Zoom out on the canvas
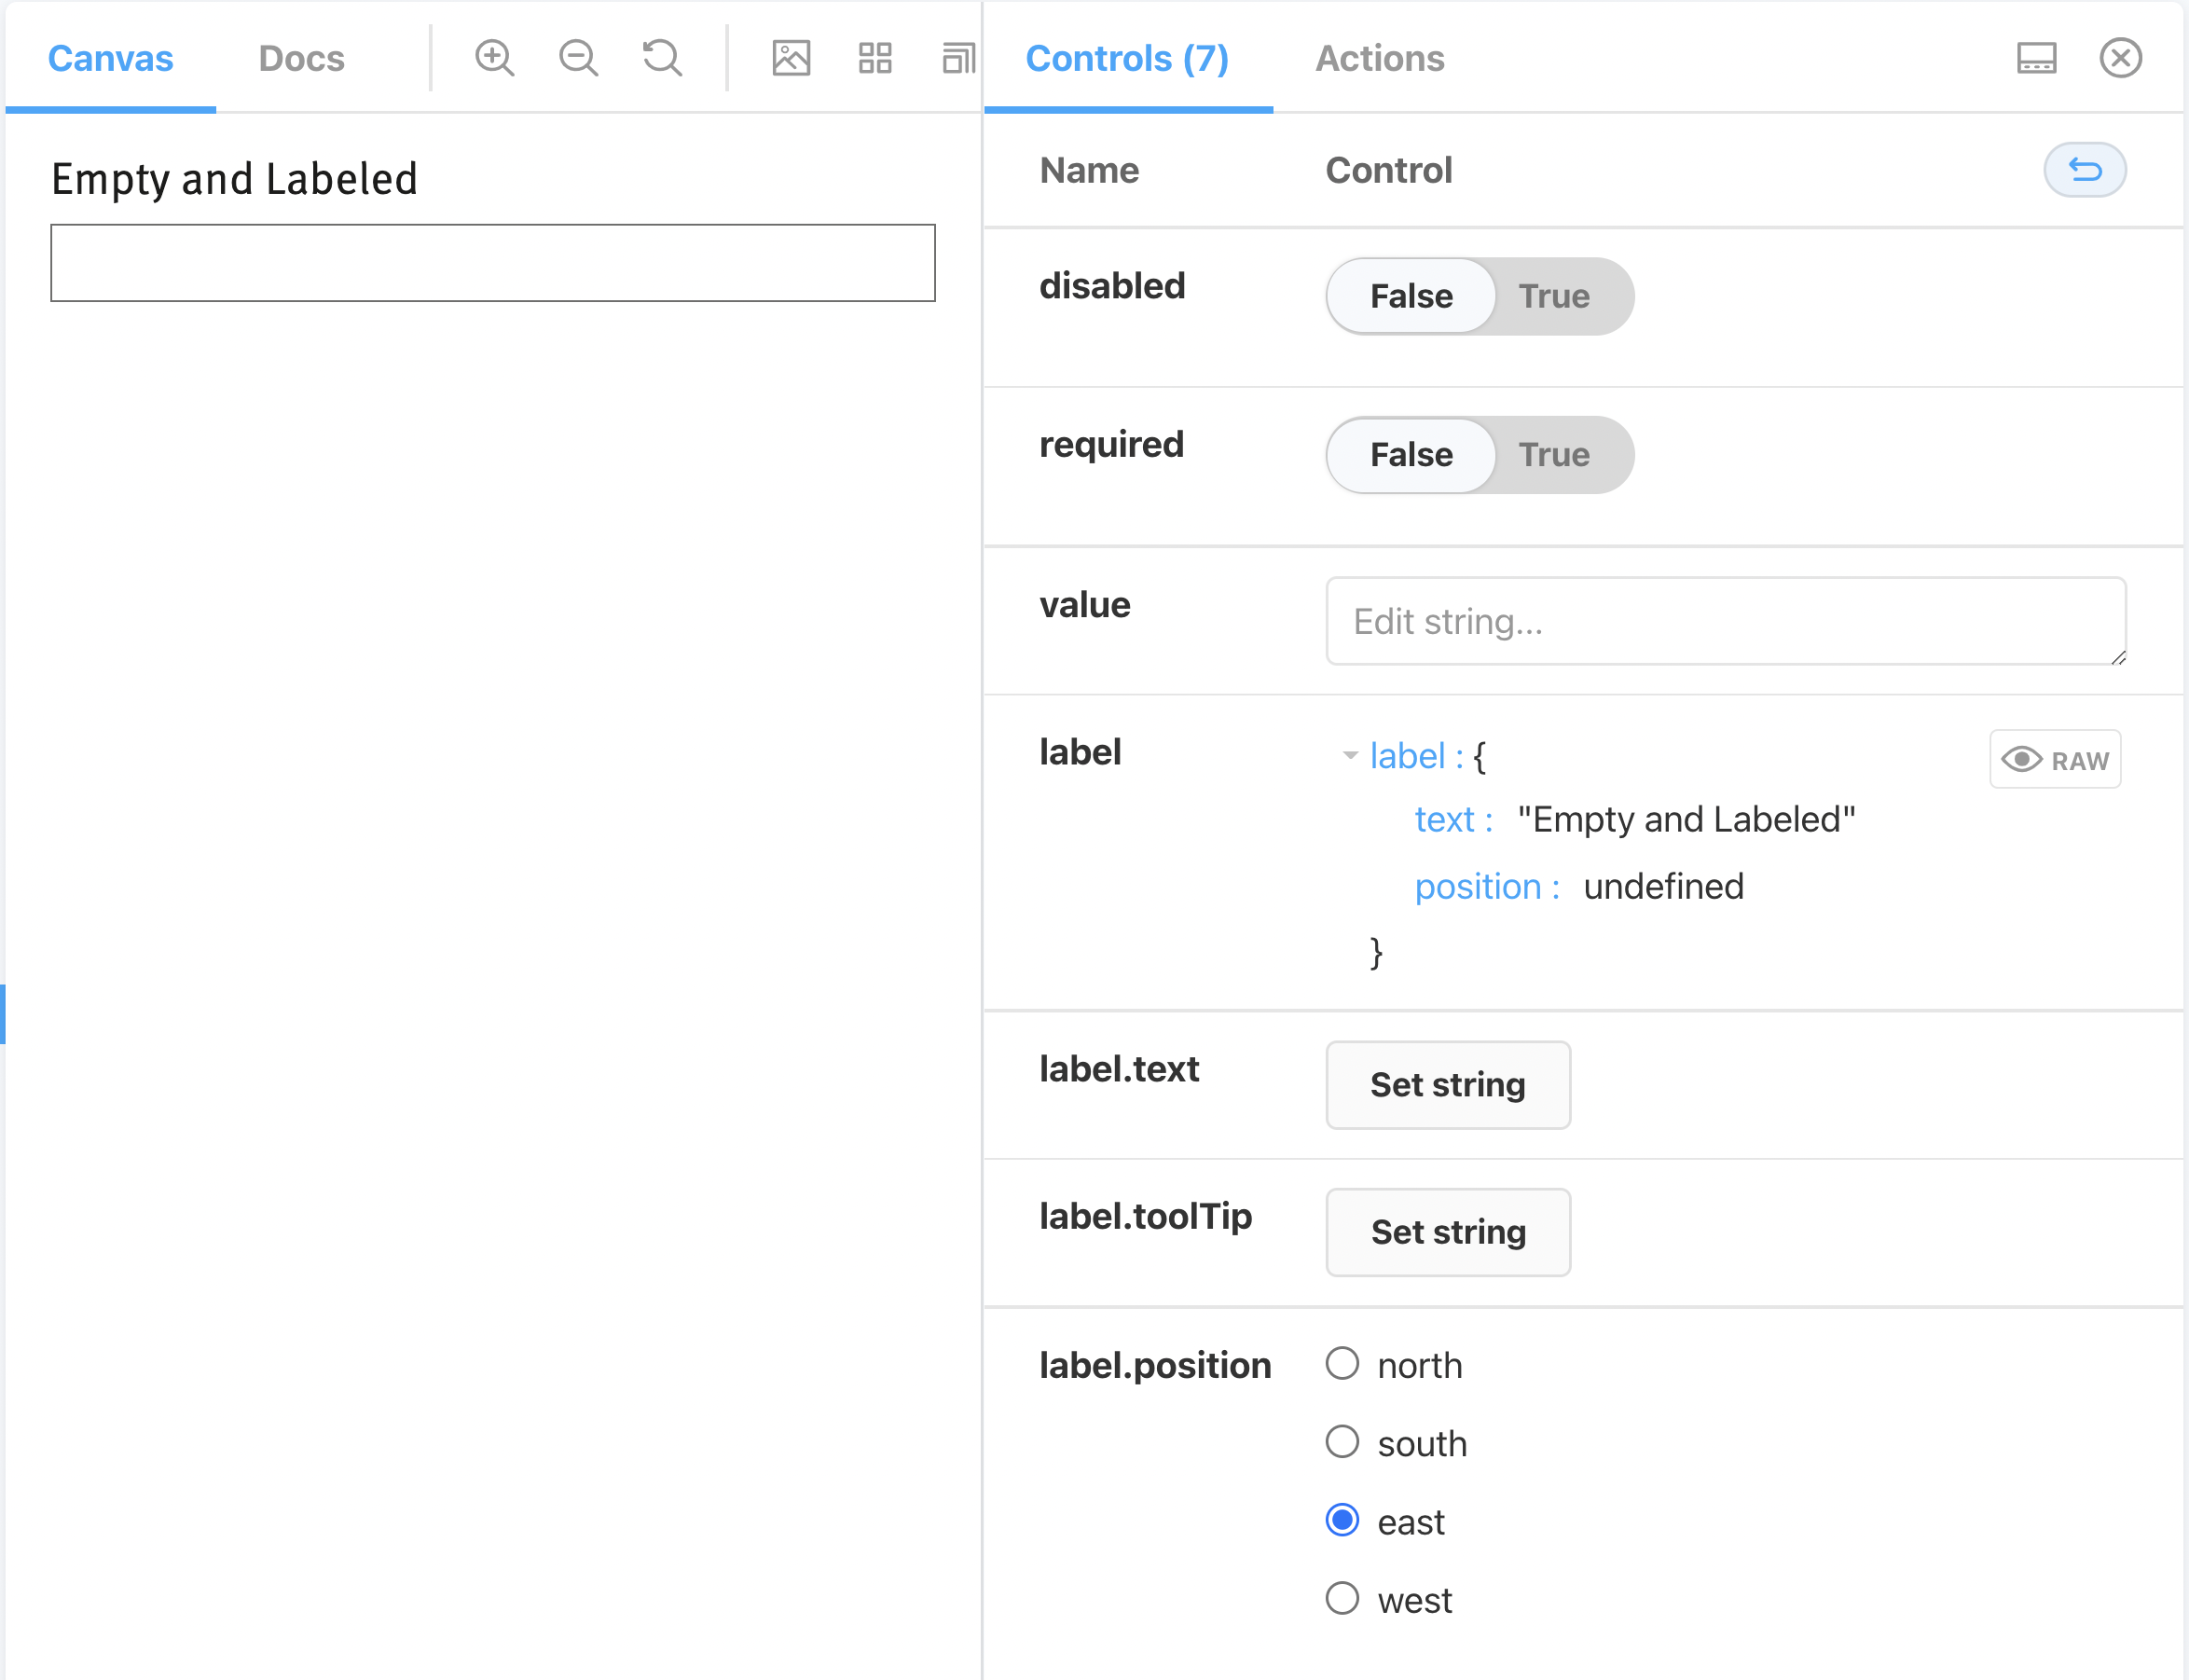2189x1680 pixels. pos(577,58)
